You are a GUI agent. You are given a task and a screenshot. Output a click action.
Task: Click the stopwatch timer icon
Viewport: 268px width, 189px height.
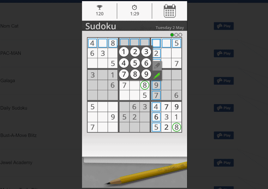134,7
